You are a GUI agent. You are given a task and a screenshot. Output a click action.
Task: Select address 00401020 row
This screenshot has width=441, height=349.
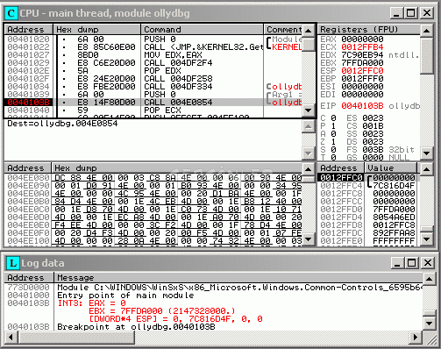click(x=28, y=39)
